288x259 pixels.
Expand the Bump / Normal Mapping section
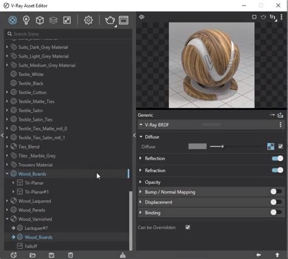[x=140, y=192]
